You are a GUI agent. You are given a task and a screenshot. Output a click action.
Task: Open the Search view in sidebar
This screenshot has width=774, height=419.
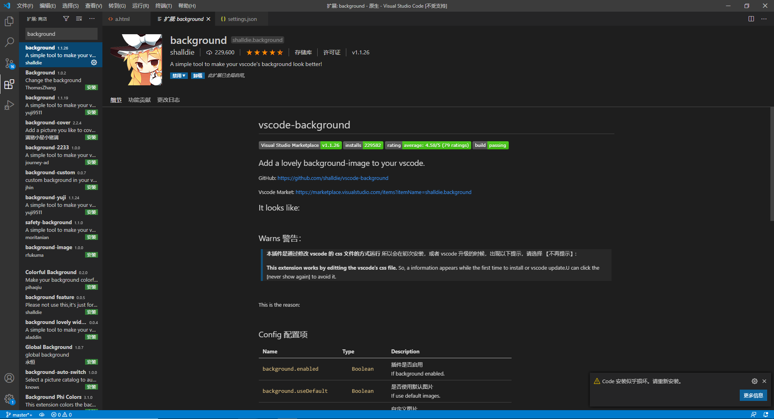tap(9, 42)
